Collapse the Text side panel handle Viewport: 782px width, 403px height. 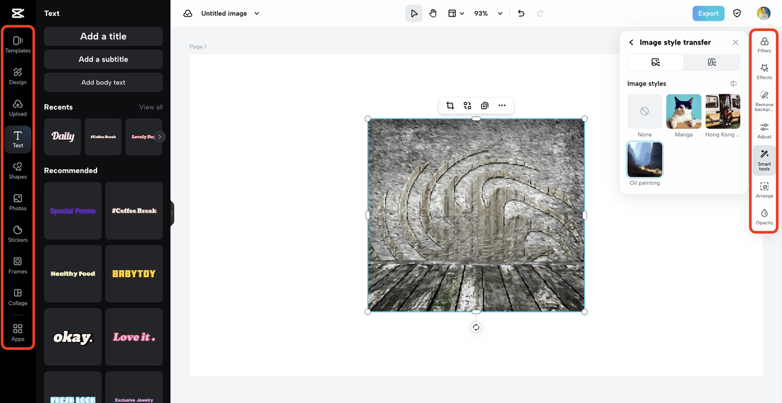[x=172, y=213]
